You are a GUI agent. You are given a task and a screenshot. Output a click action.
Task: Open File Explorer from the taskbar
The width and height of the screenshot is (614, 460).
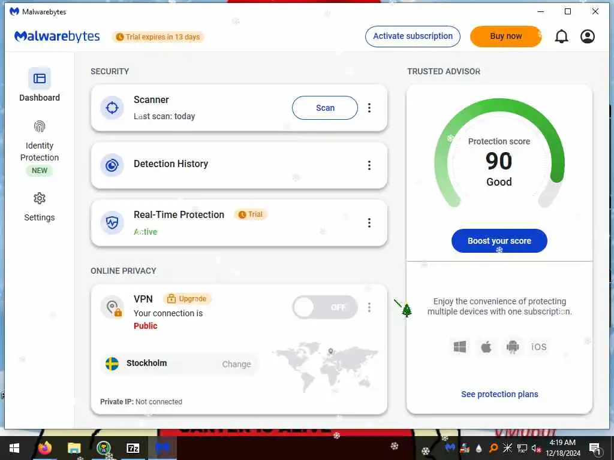tap(74, 448)
